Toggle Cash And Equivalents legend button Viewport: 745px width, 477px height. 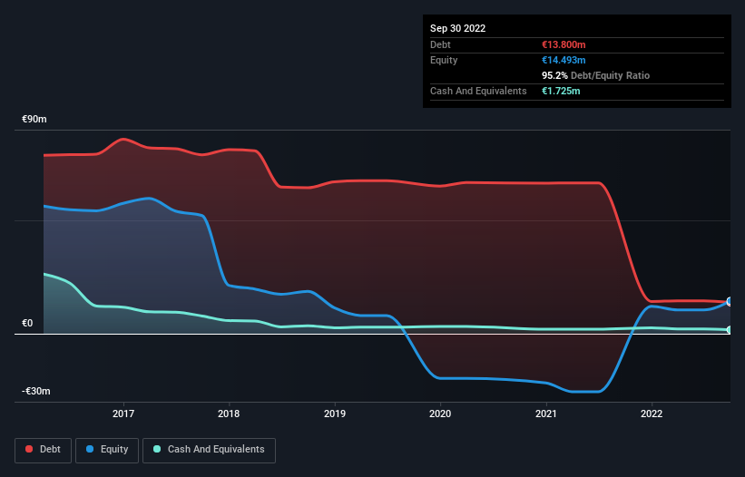coord(209,450)
